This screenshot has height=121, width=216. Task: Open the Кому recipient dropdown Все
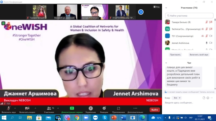177,98
